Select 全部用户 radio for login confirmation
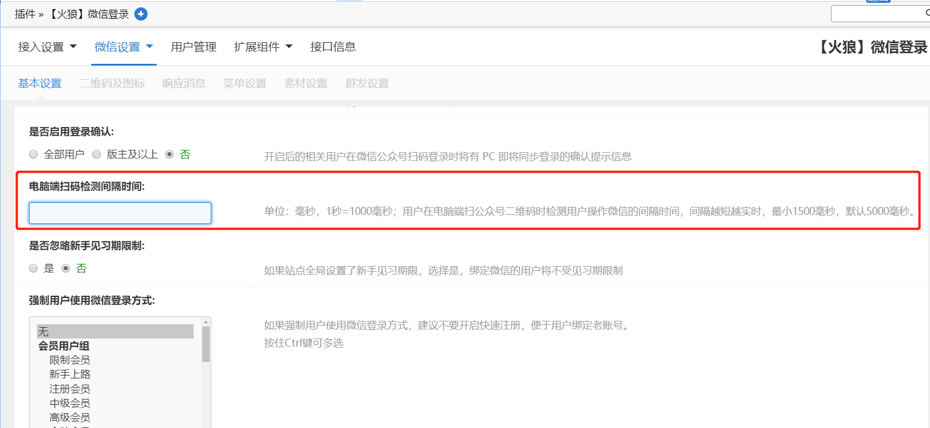Screen dimensions: 930x428 pyautogui.click(x=34, y=154)
